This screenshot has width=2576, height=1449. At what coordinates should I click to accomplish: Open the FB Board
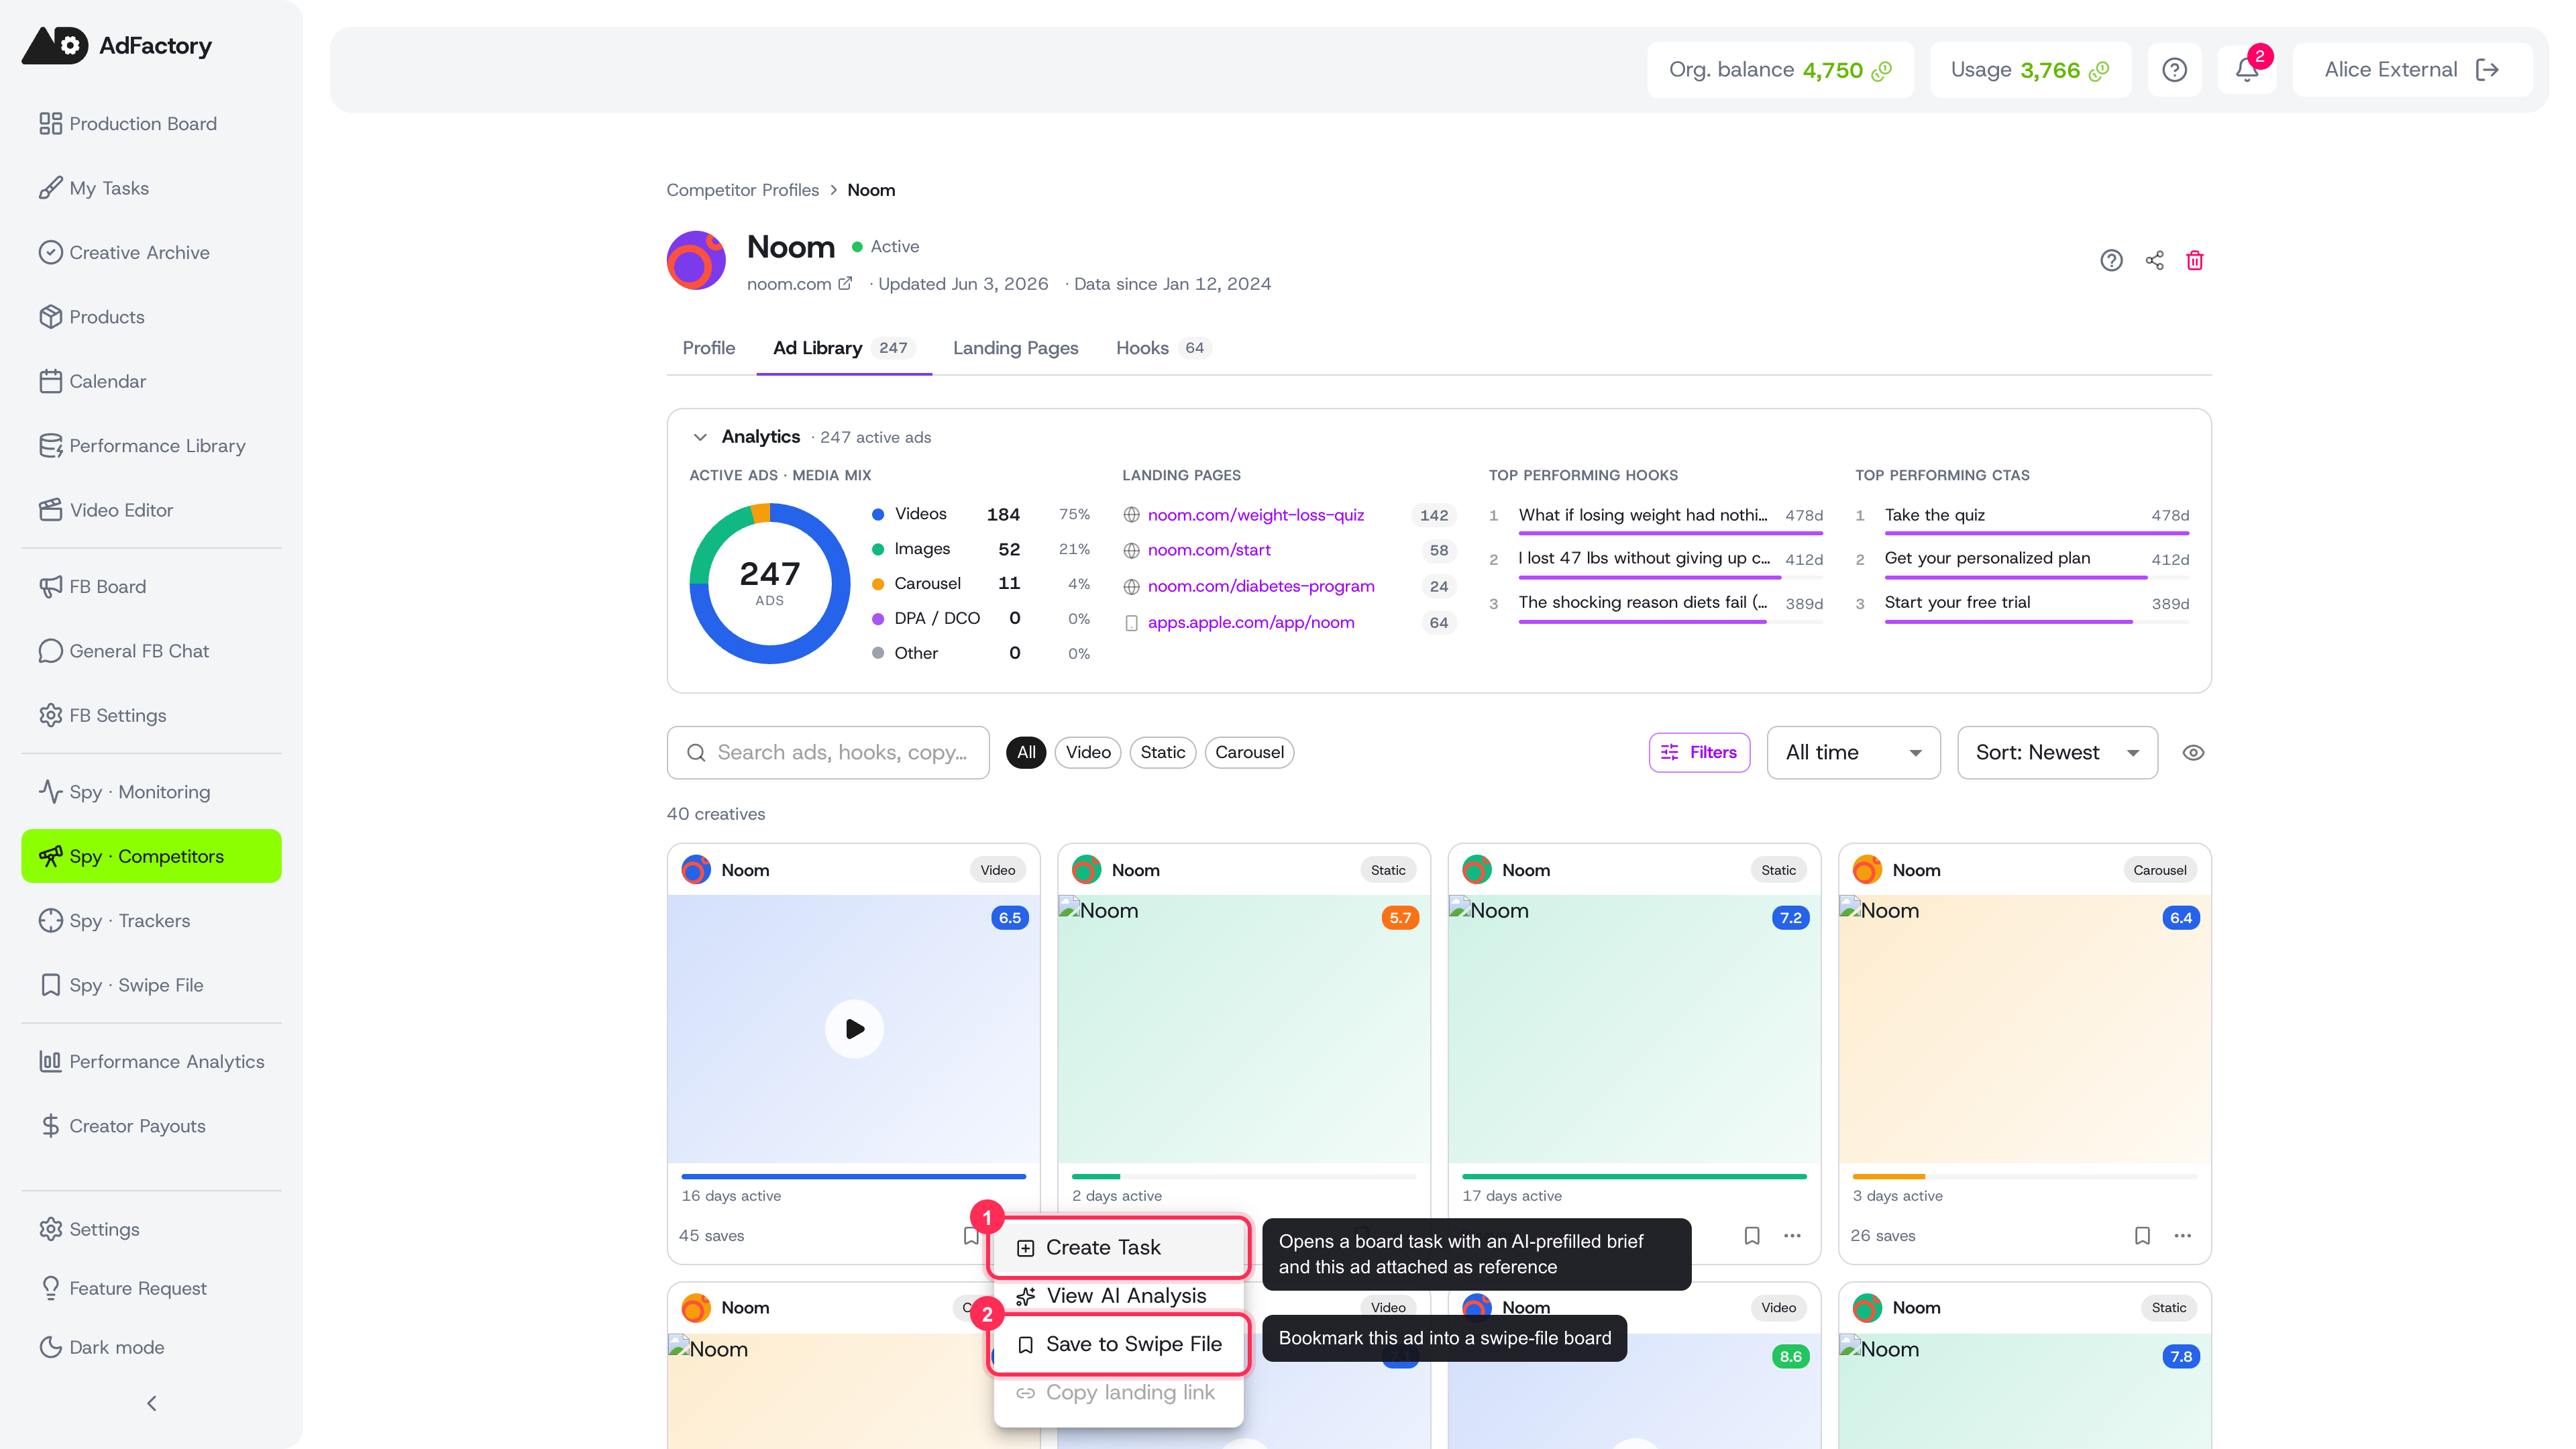point(151,587)
